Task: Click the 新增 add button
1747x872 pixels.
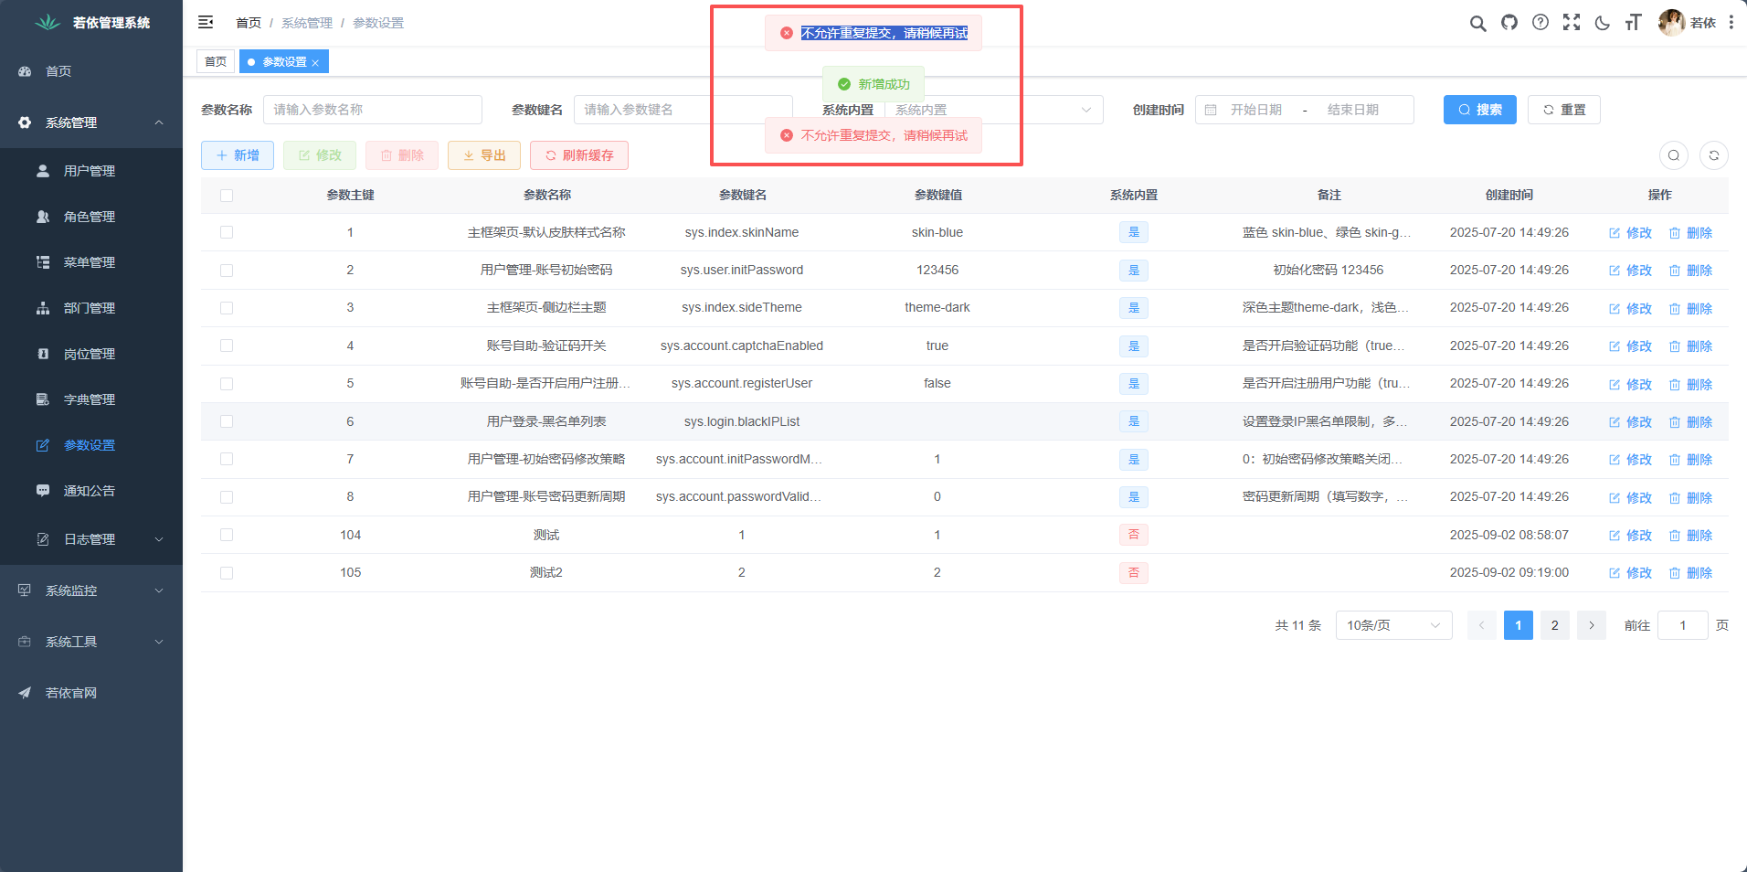Action: pyautogui.click(x=238, y=155)
